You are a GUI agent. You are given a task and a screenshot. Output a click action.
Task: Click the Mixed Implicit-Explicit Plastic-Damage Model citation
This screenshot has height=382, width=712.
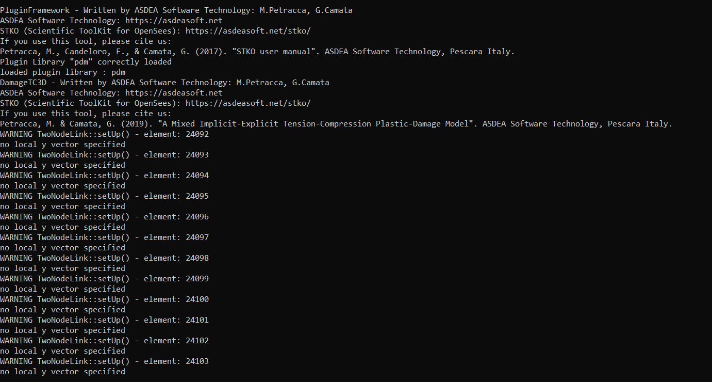point(336,124)
